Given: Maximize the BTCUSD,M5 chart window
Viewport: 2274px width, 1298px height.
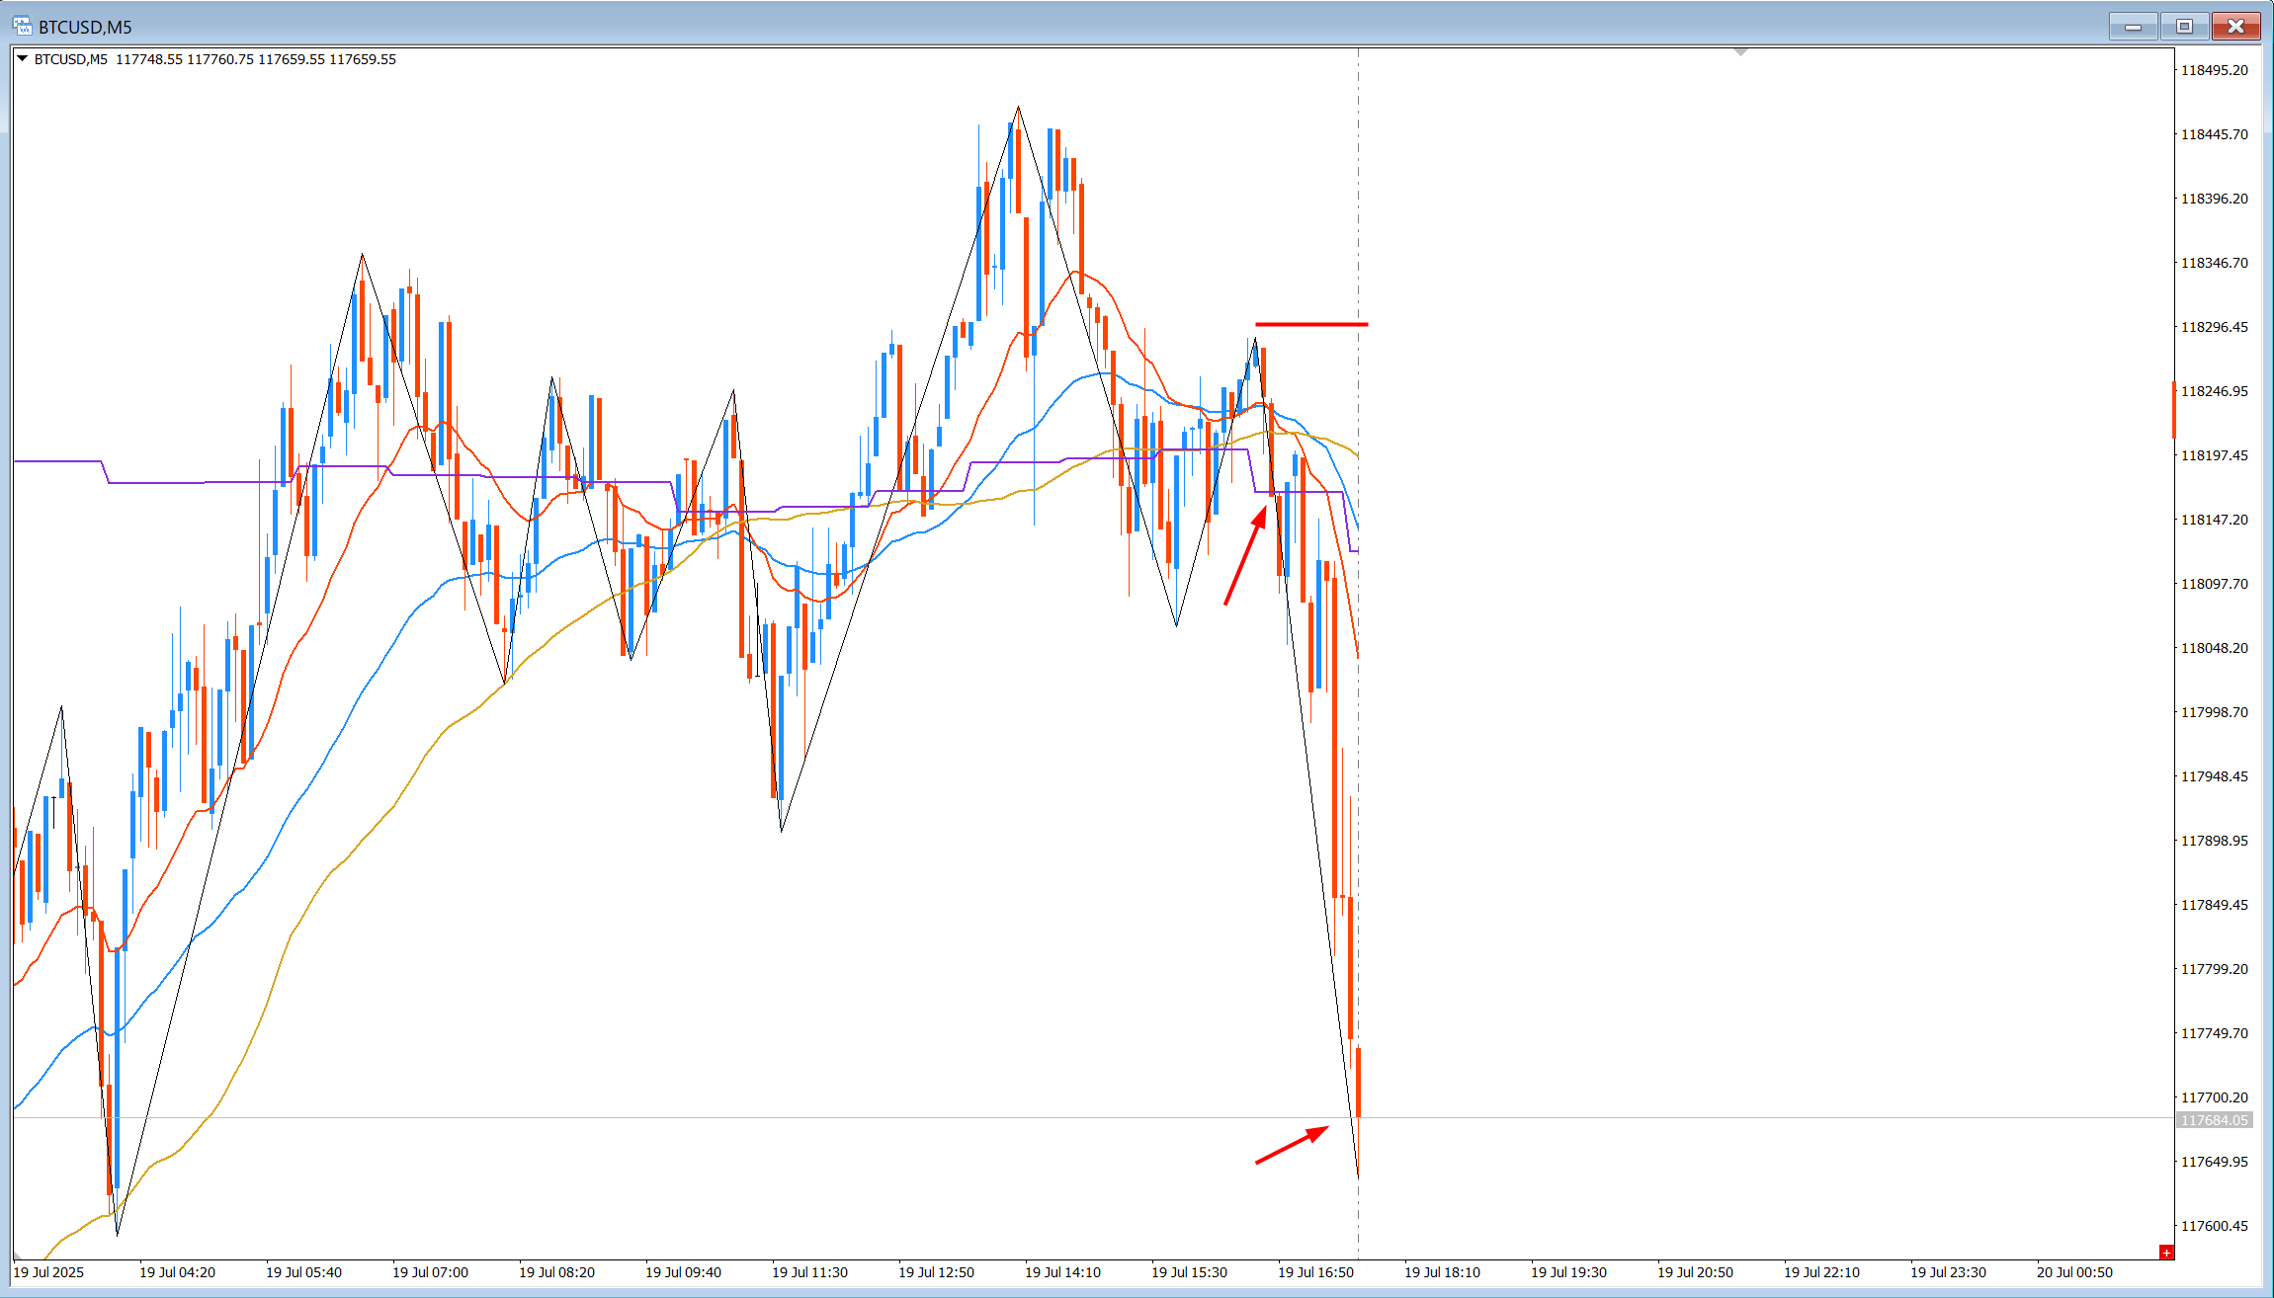Looking at the screenshot, I should (x=2184, y=27).
